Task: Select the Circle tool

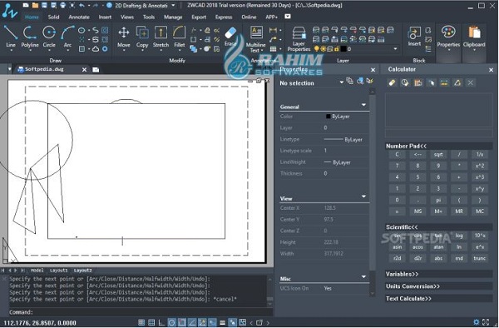Action: [49, 37]
